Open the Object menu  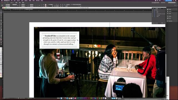tap(26, 1)
